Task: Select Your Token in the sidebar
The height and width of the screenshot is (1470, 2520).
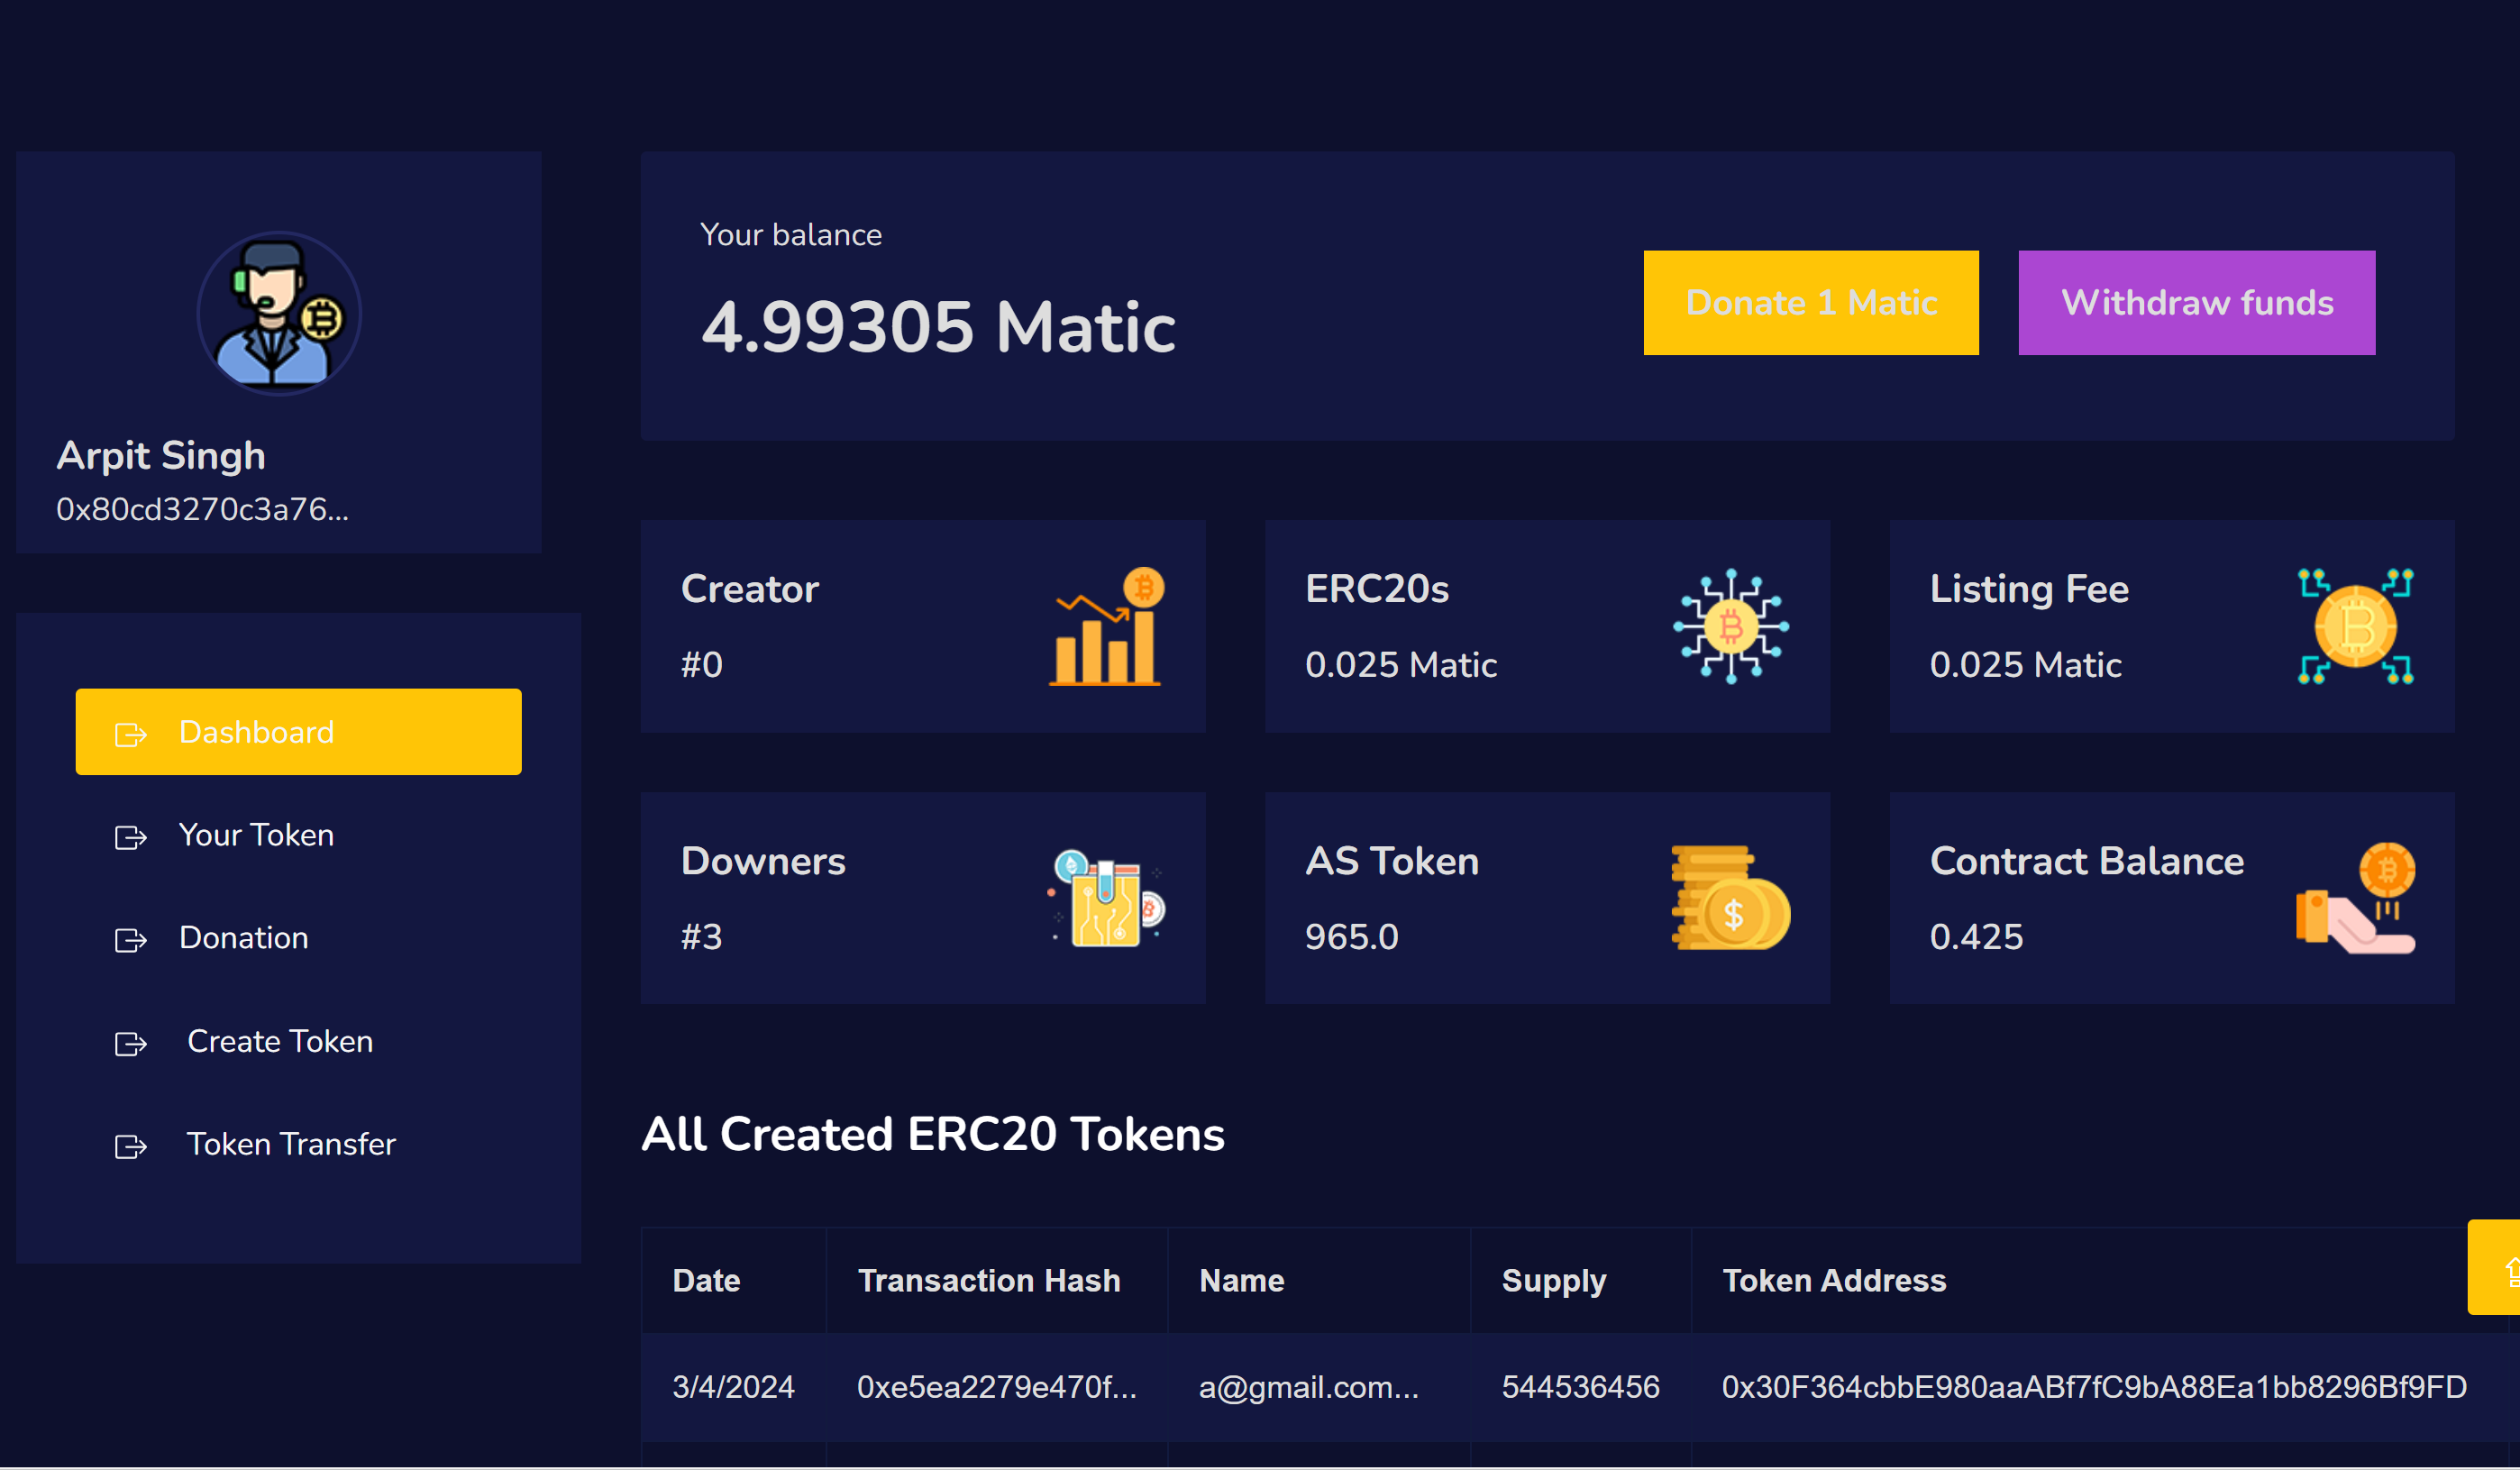Action: (x=256, y=835)
